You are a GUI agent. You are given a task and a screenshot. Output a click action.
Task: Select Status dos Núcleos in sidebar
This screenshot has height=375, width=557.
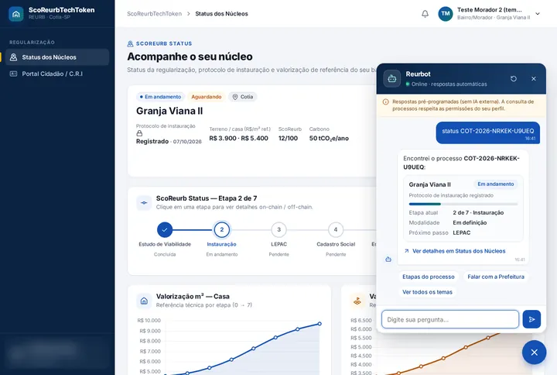tap(57, 57)
